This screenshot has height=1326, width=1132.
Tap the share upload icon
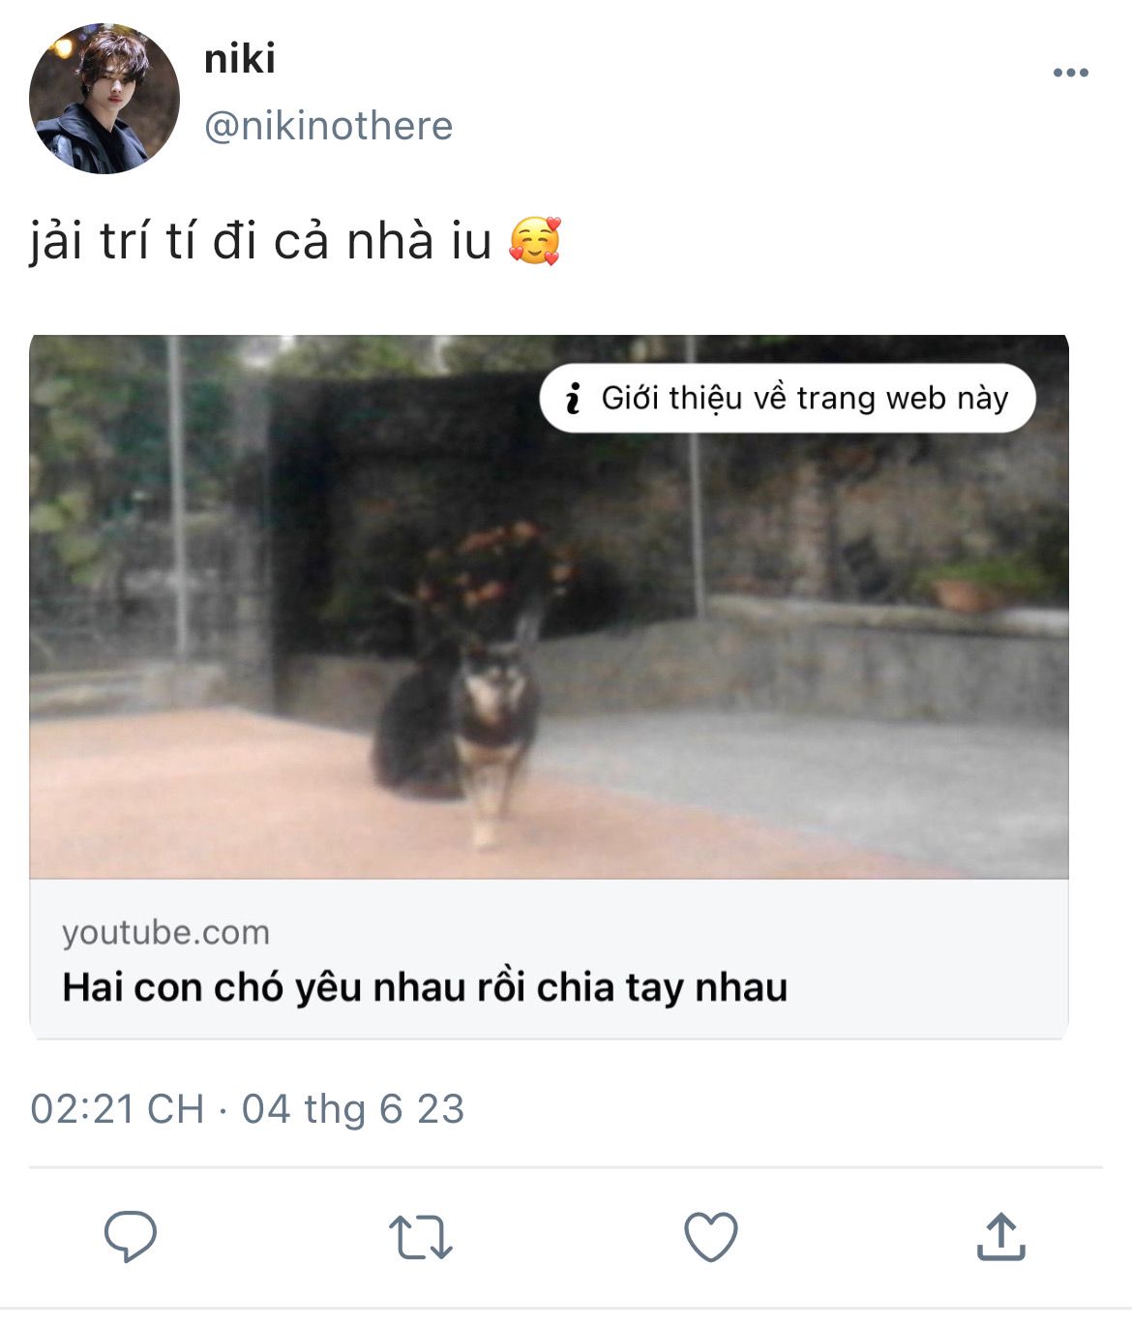point(1001,1236)
